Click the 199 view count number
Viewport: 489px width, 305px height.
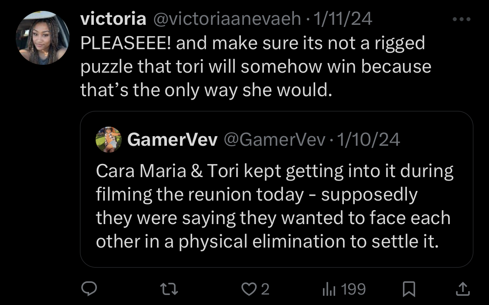(353, 289)
